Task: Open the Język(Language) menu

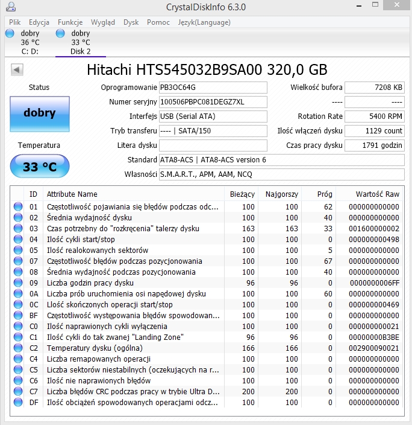Action: coord(204,22)
